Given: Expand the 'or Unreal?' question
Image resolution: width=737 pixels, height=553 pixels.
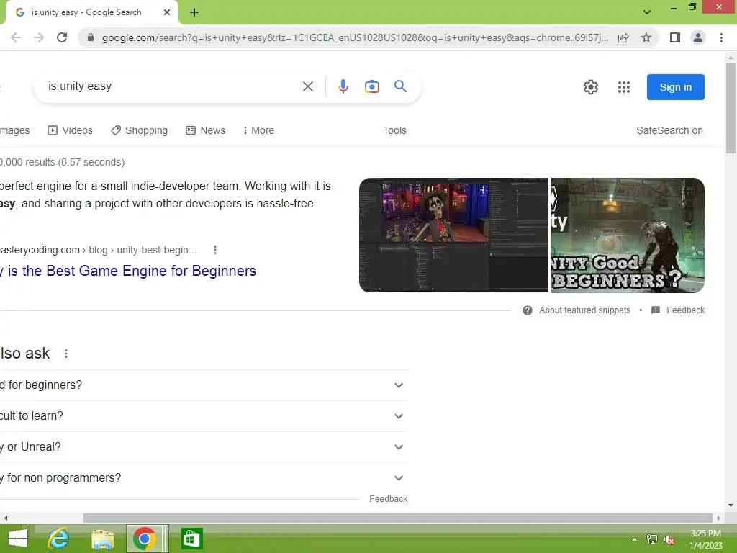Looking at the screenshot, I should tap(204, 447).
